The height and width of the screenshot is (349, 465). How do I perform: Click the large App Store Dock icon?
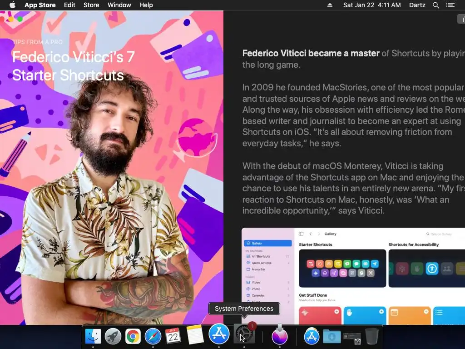219,334
